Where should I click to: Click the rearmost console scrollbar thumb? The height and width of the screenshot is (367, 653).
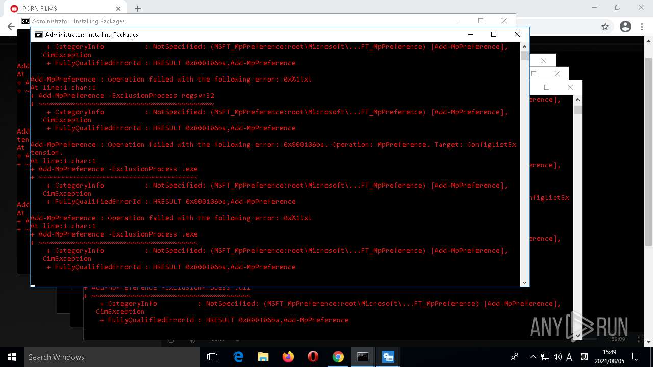pyautogui.click(x=577, y=110)
